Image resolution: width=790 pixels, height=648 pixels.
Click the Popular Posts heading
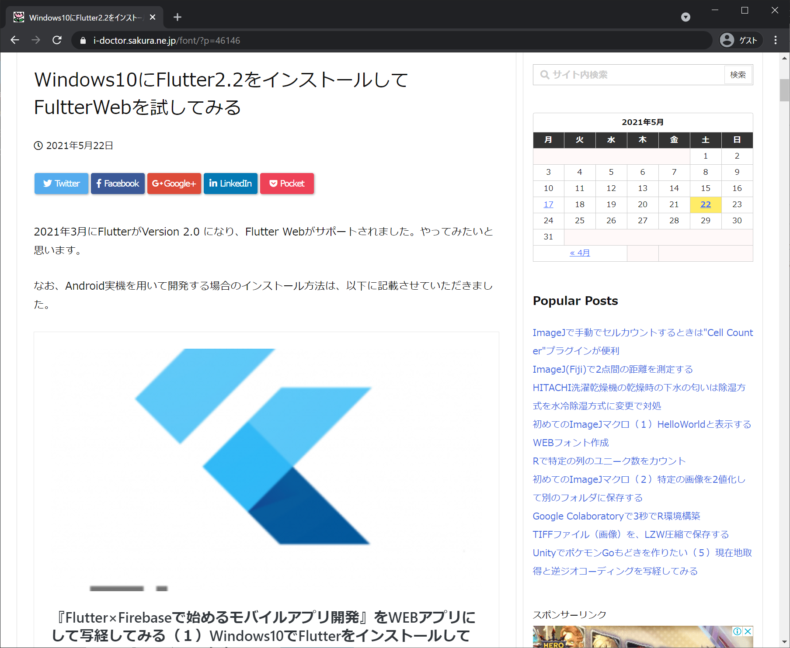point(575,301)
